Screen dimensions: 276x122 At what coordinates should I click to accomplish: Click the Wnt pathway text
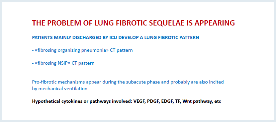coord(197,101)
